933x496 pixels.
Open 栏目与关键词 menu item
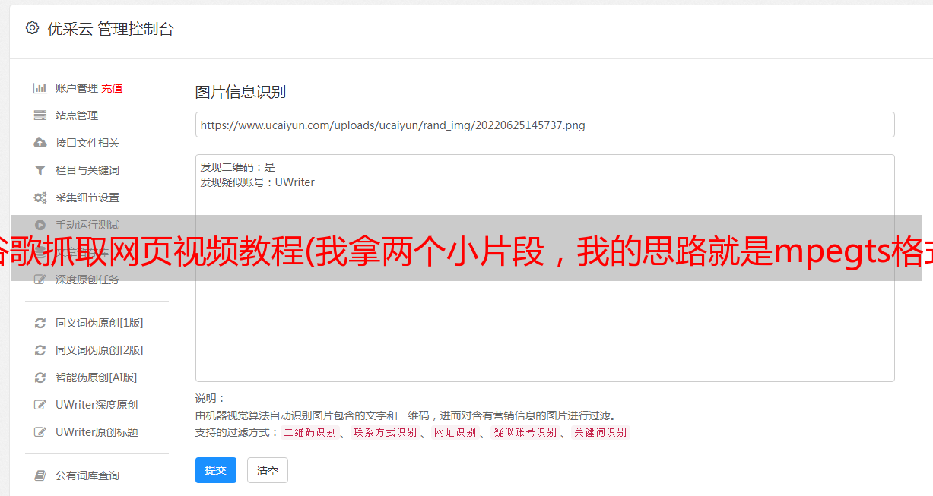(87, 170)
